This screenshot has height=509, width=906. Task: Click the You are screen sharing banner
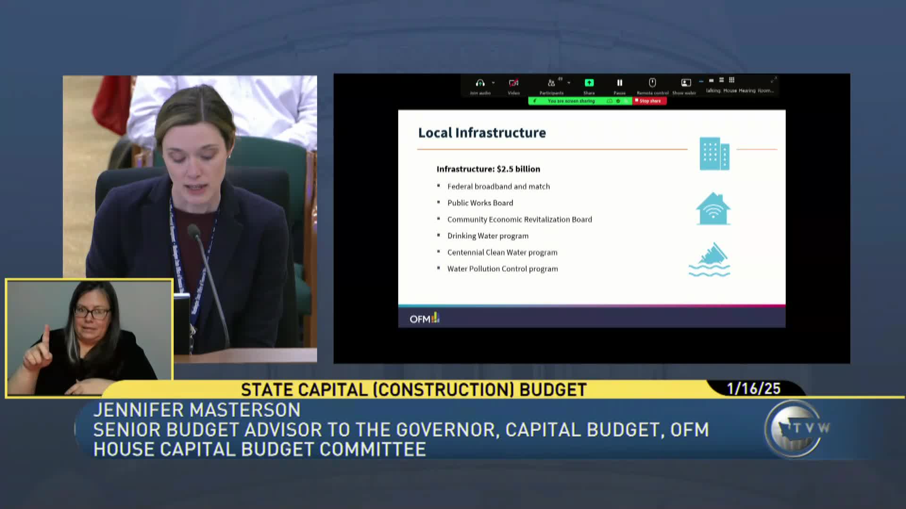coord(571,101)
